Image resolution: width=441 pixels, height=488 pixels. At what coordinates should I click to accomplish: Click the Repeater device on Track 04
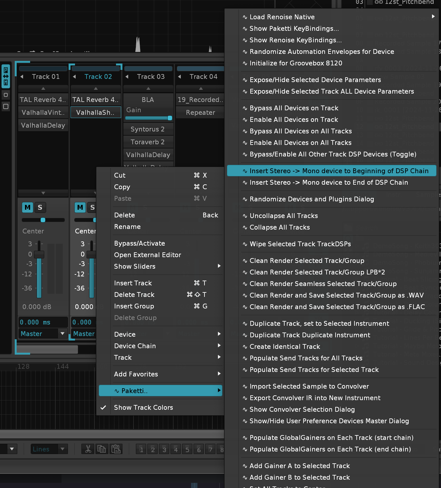tap(200, 113)
